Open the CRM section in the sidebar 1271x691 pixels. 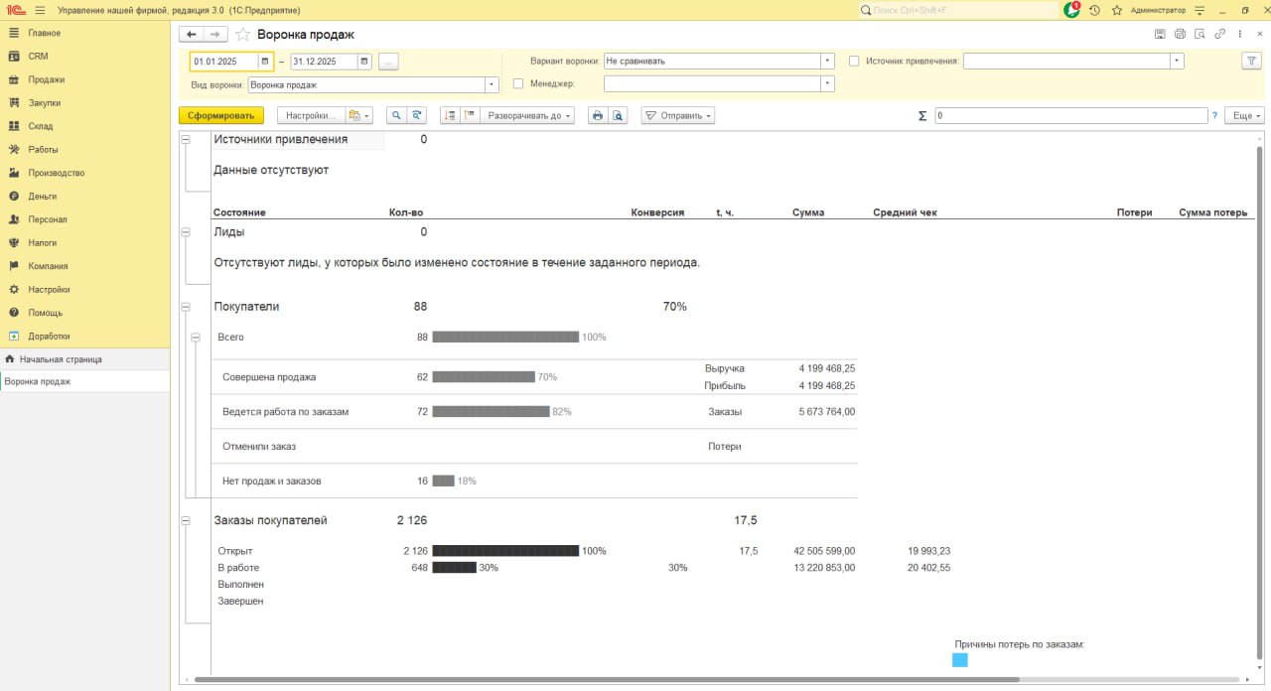[40, 56]
